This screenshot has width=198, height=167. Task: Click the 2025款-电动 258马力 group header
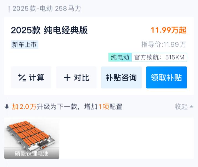47,9
